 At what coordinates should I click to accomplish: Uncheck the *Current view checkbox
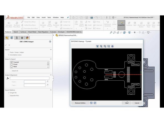tap(12, 62)
